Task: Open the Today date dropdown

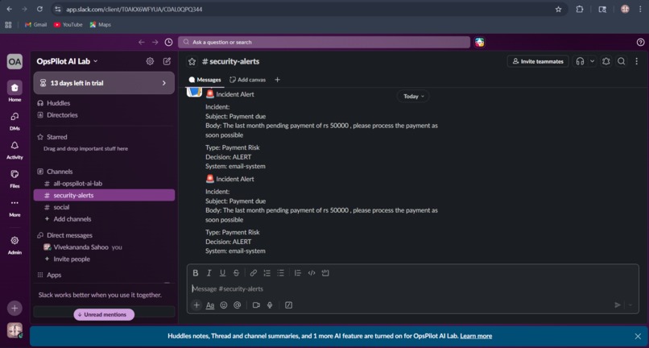Action: pyautogui.click(x=413, y=96)
